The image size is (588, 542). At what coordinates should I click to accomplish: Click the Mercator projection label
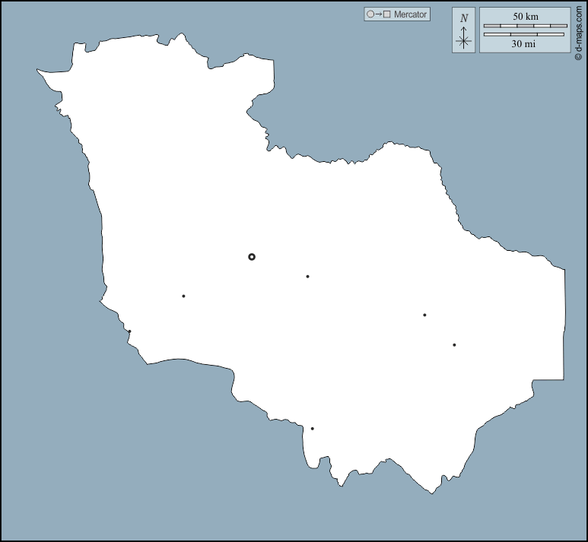click(411, 14)
